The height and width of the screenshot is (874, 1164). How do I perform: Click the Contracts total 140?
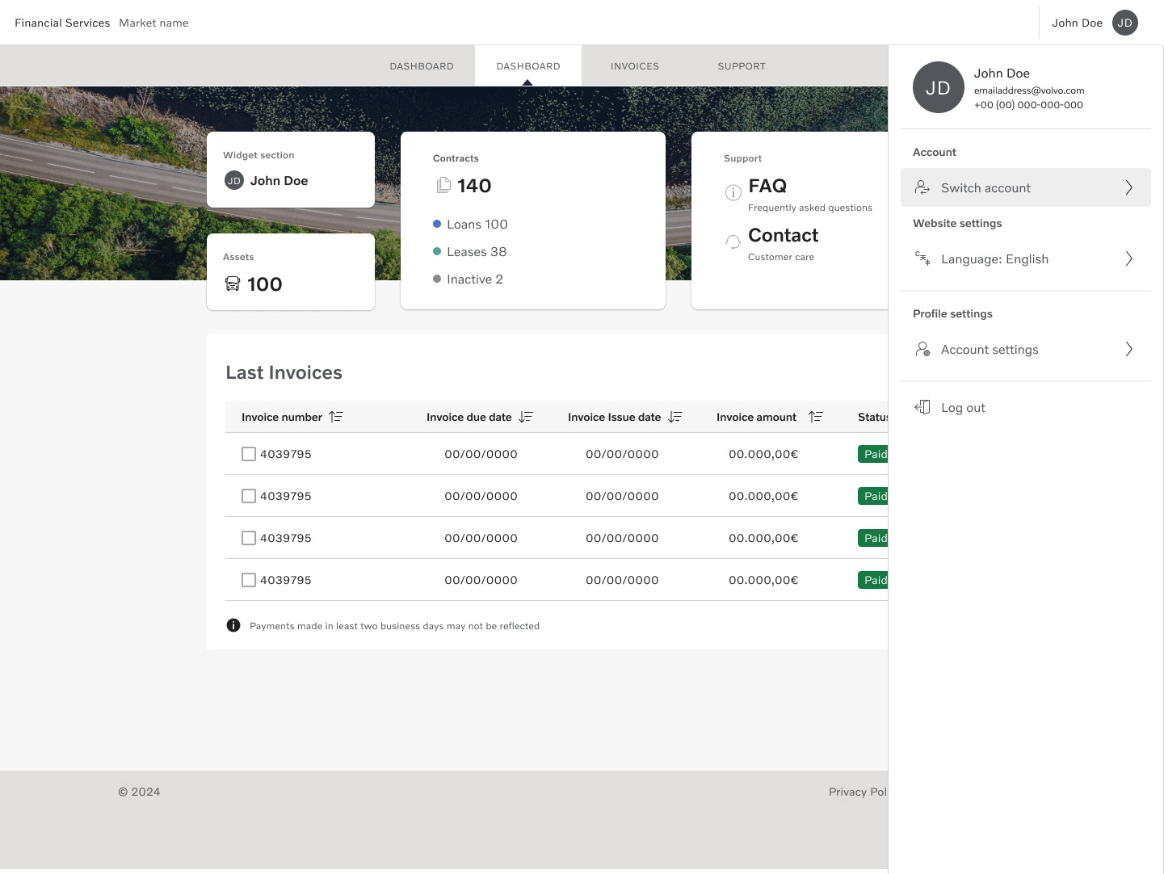click(474, 186)
